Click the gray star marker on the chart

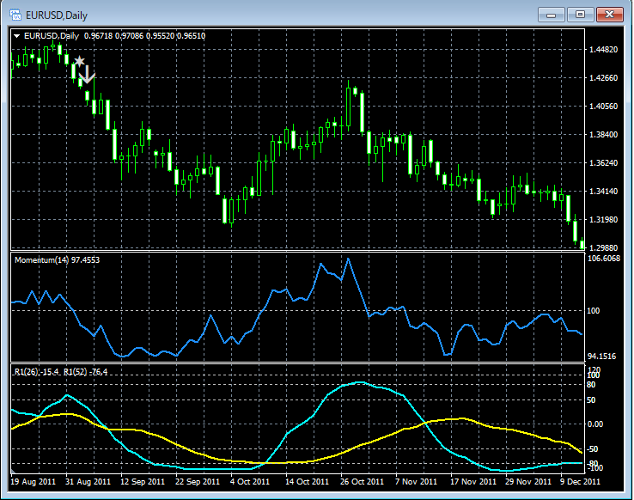tap(79, 62)
